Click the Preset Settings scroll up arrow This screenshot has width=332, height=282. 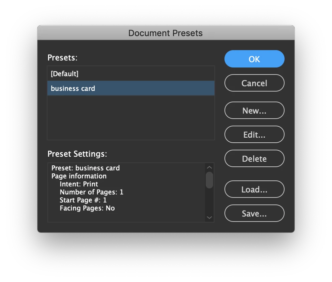209,167
